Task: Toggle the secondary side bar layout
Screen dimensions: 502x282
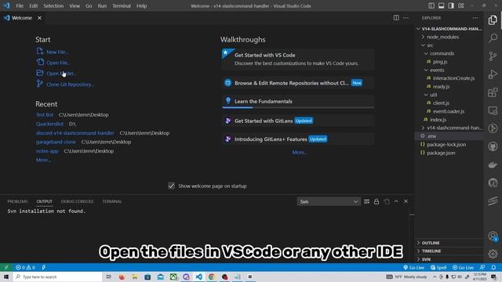Action: (451, 5)
